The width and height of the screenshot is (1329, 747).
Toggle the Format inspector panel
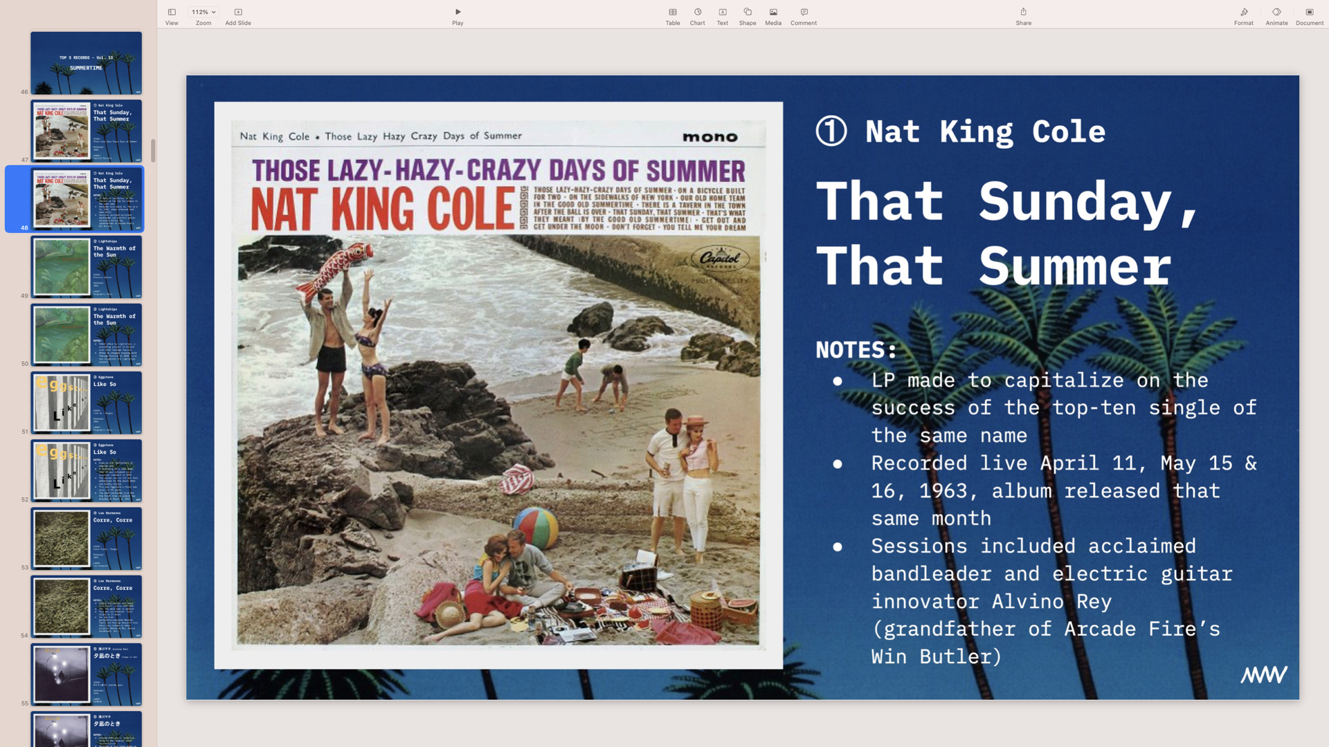click(x=1243, y=12)
